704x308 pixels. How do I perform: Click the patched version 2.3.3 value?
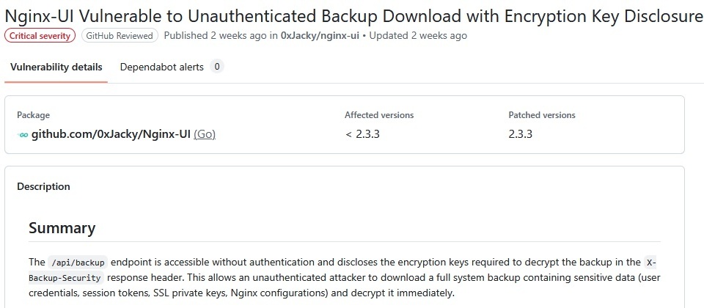tap(520, 134)
